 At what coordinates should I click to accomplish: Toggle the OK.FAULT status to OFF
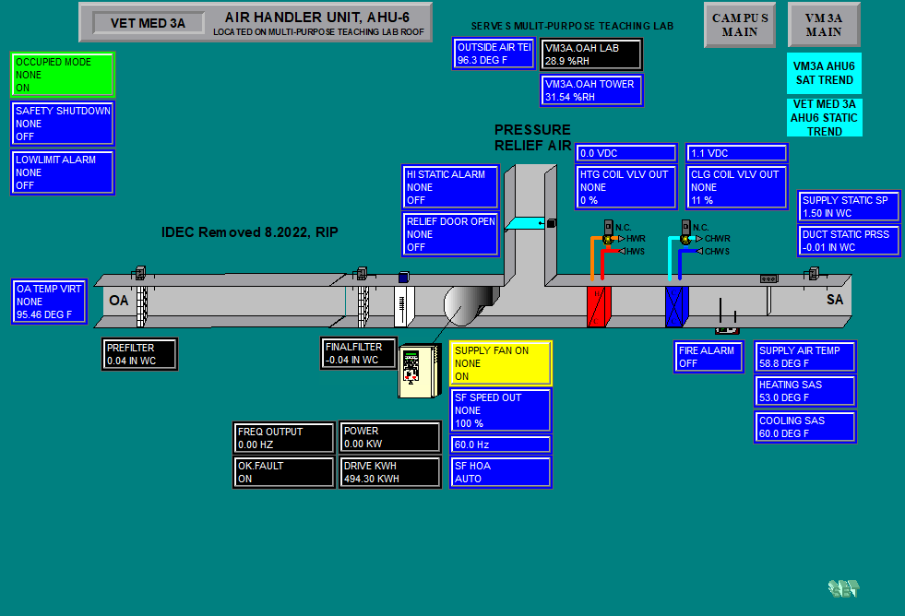[x=283, y=472]
